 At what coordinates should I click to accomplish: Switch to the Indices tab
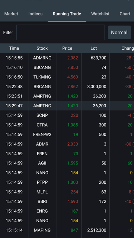click(x=35, y=14)
